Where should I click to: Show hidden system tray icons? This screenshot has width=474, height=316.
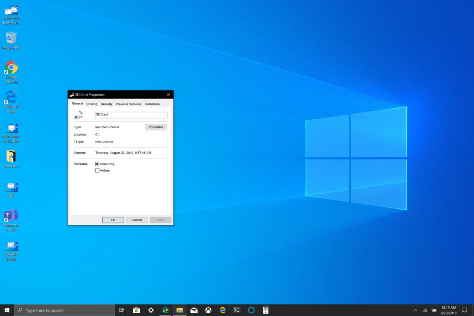click(x=415, y=310)
